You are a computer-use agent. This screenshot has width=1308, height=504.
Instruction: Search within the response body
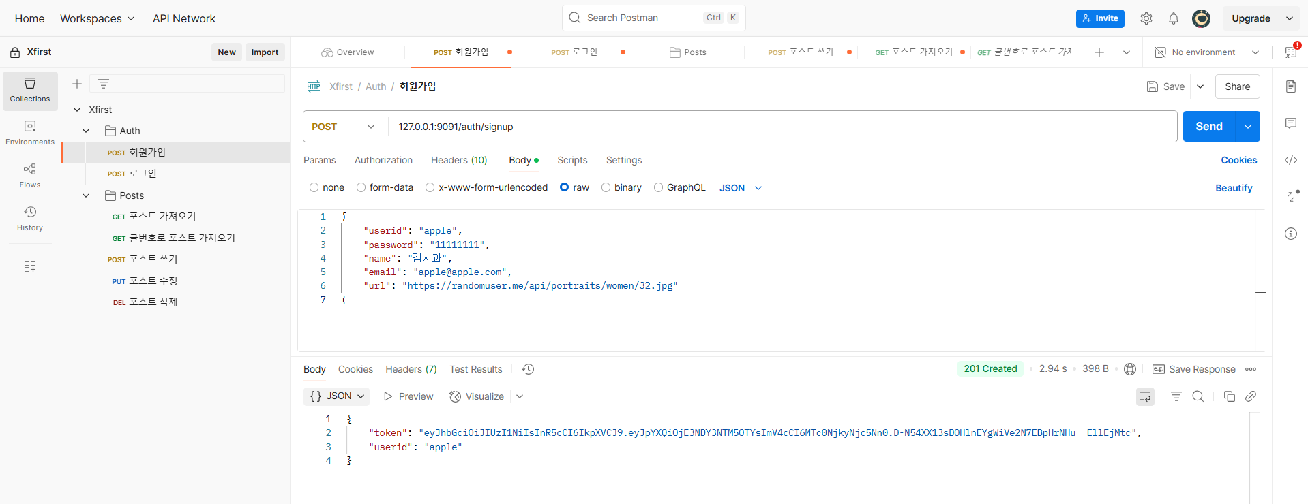click(1198, 396)
